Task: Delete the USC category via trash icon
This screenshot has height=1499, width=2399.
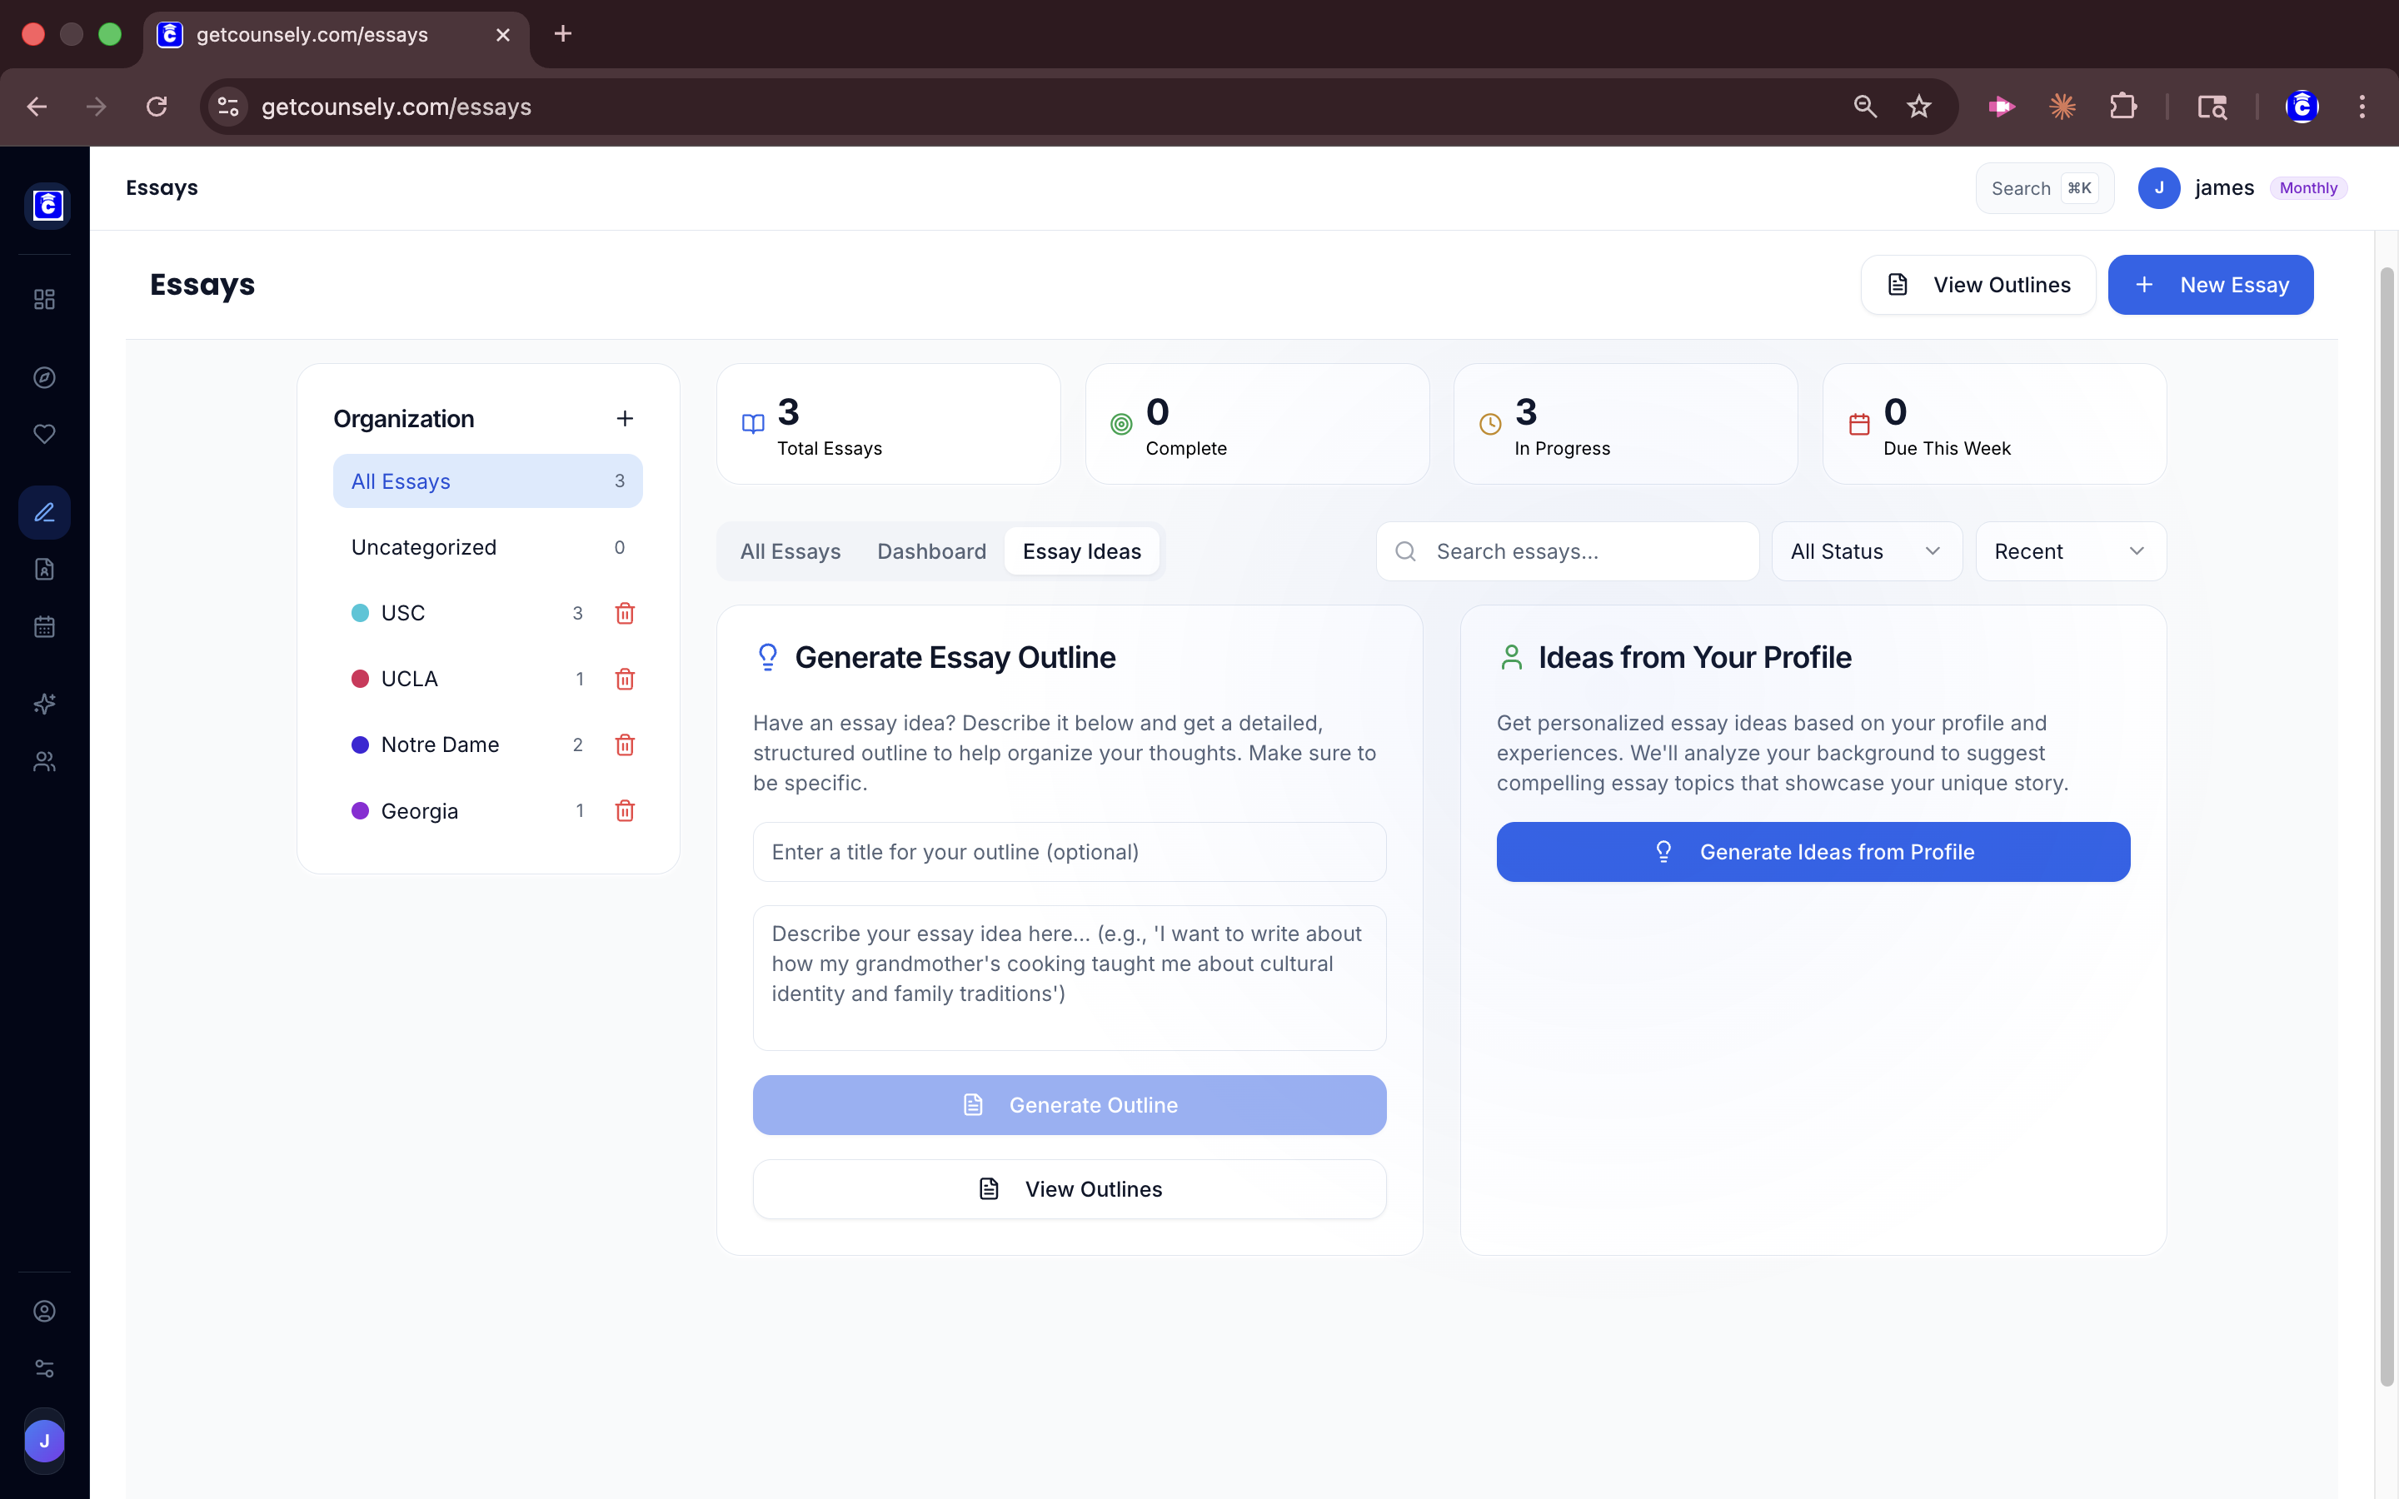Action: 625,613
